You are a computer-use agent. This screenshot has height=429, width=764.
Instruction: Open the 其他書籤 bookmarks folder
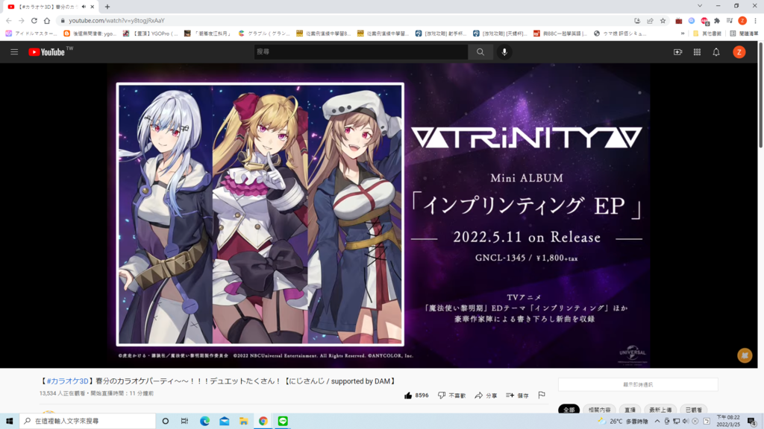click(x=707, y=34)
